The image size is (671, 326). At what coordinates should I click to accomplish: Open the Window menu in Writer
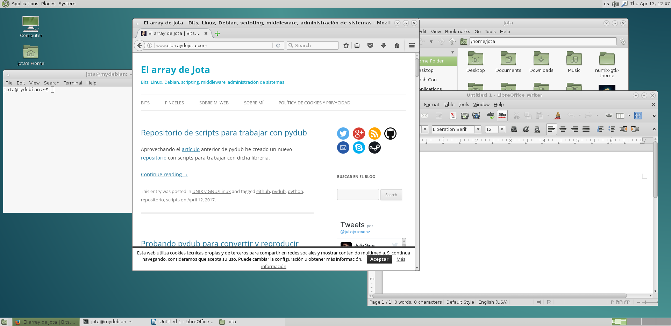[x=481, y=104]
